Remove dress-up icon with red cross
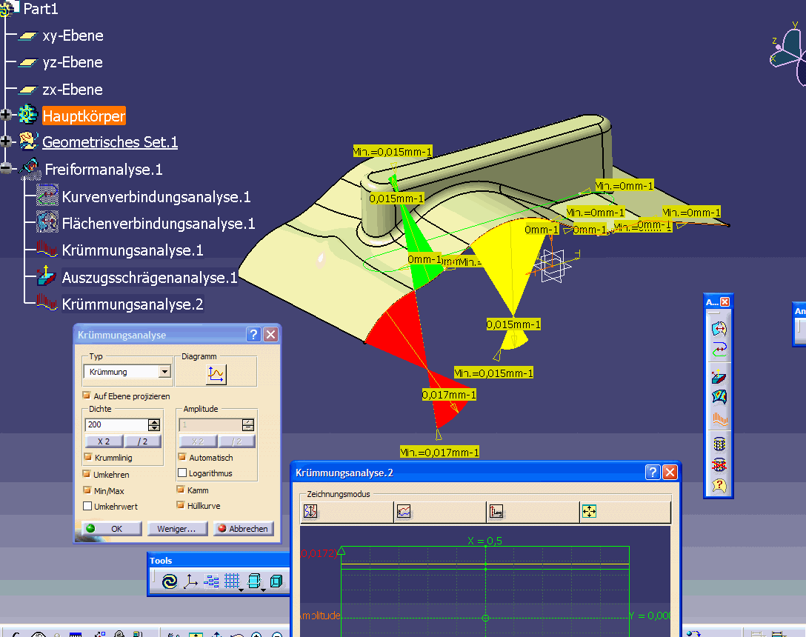The width and height of the screenshot is (806, 637). [719, 464]
